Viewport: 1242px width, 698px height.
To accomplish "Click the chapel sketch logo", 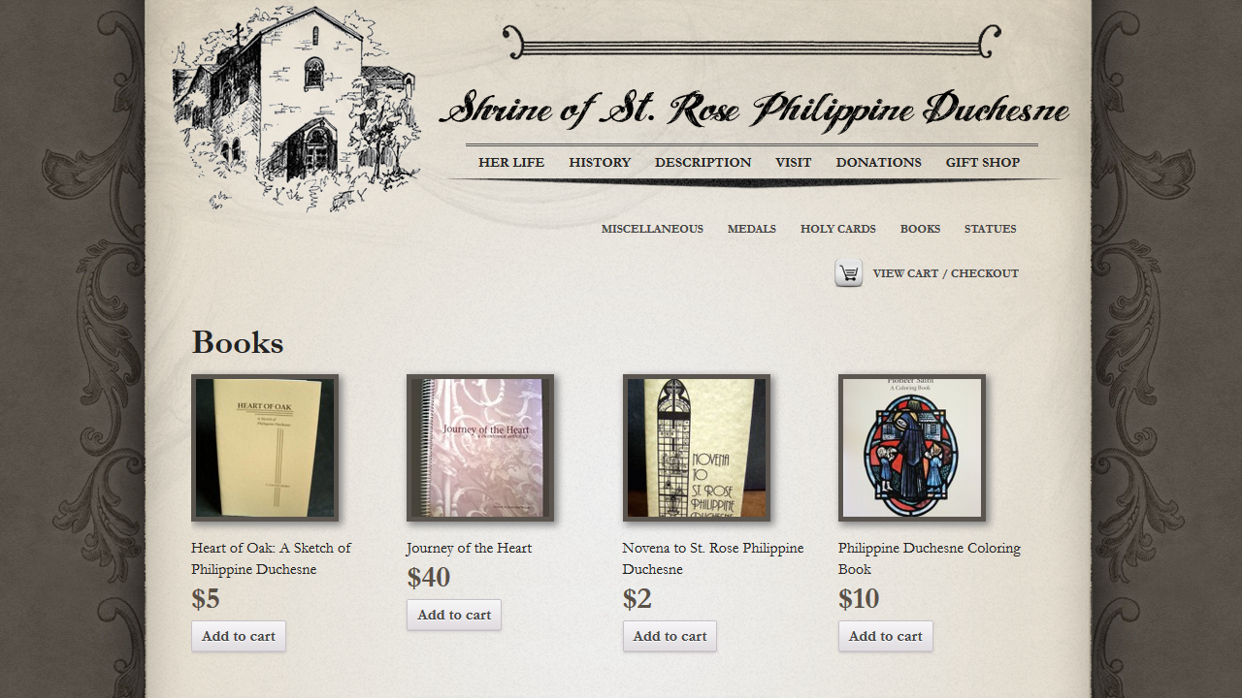I will tap(297, 109).
